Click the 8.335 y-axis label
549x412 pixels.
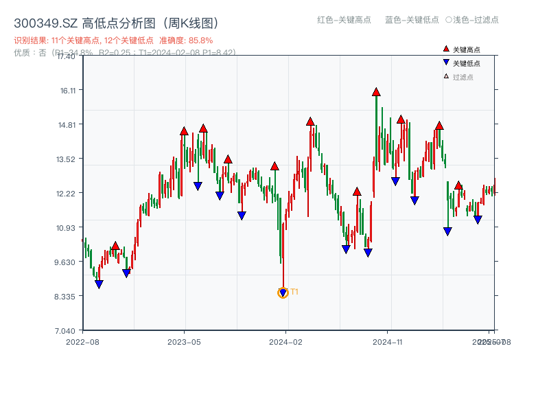coord(65,297)
